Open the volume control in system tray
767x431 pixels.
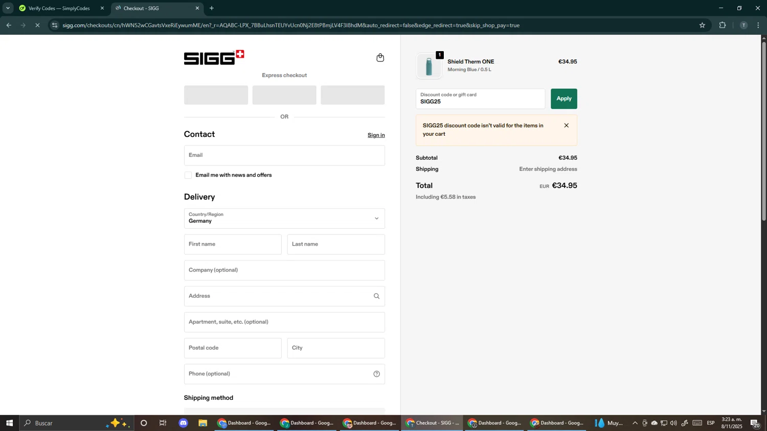coord(673,423)
